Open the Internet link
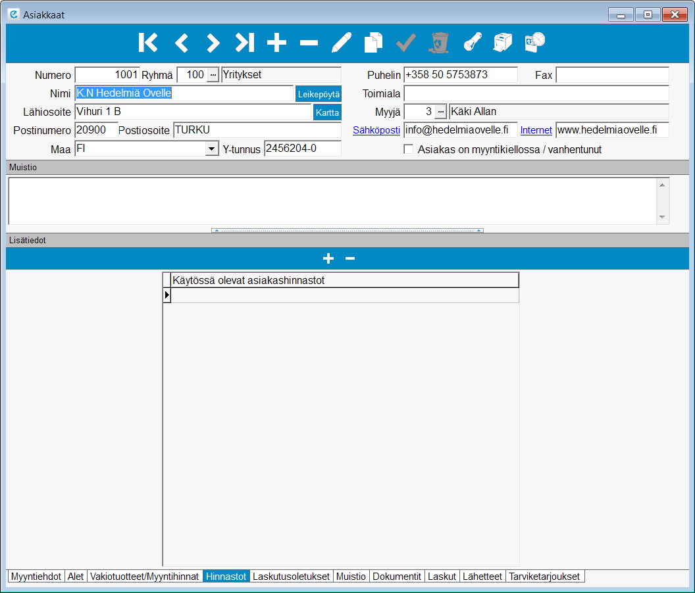Screen dimensions: 695x593 (x=536, y=130)
